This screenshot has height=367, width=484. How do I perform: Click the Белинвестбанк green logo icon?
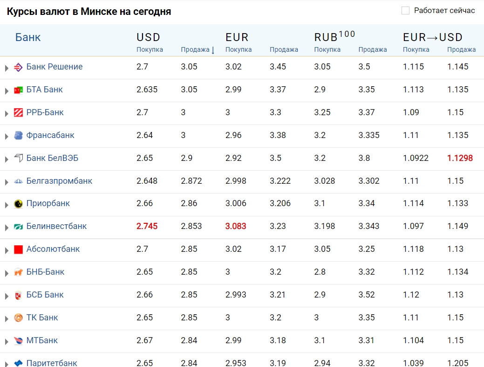coord(18,227)
